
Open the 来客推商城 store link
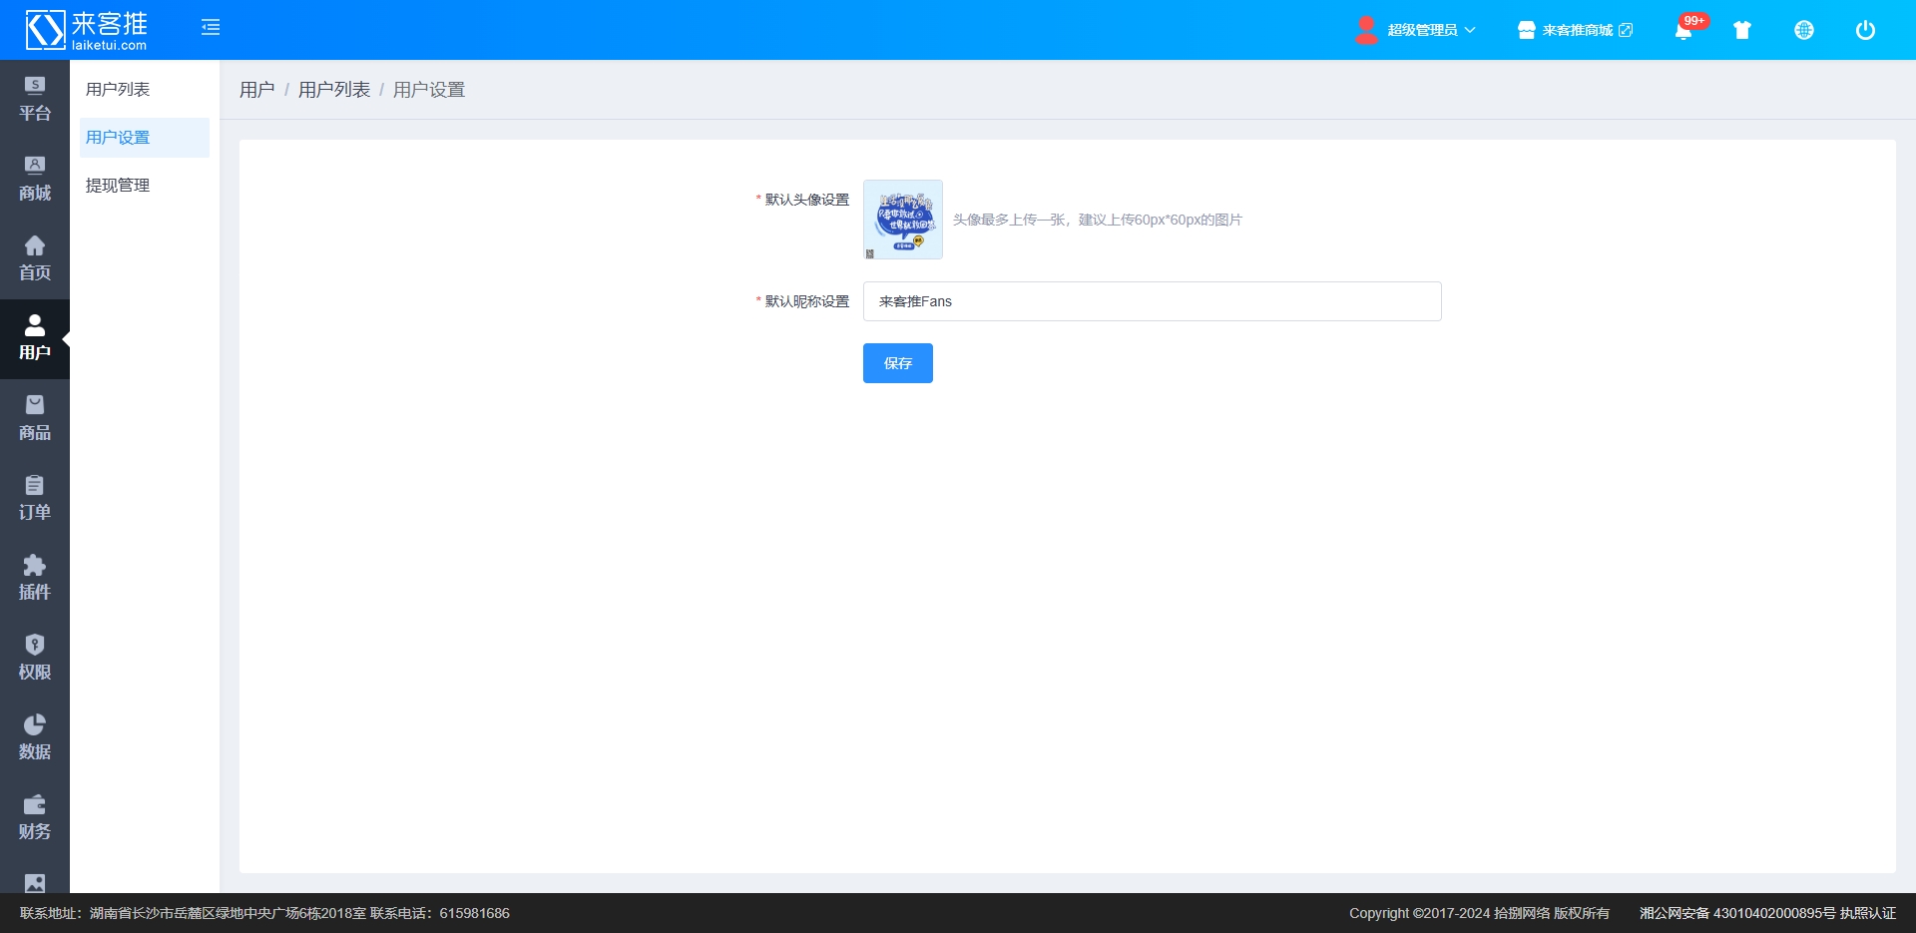point(1576,30)
